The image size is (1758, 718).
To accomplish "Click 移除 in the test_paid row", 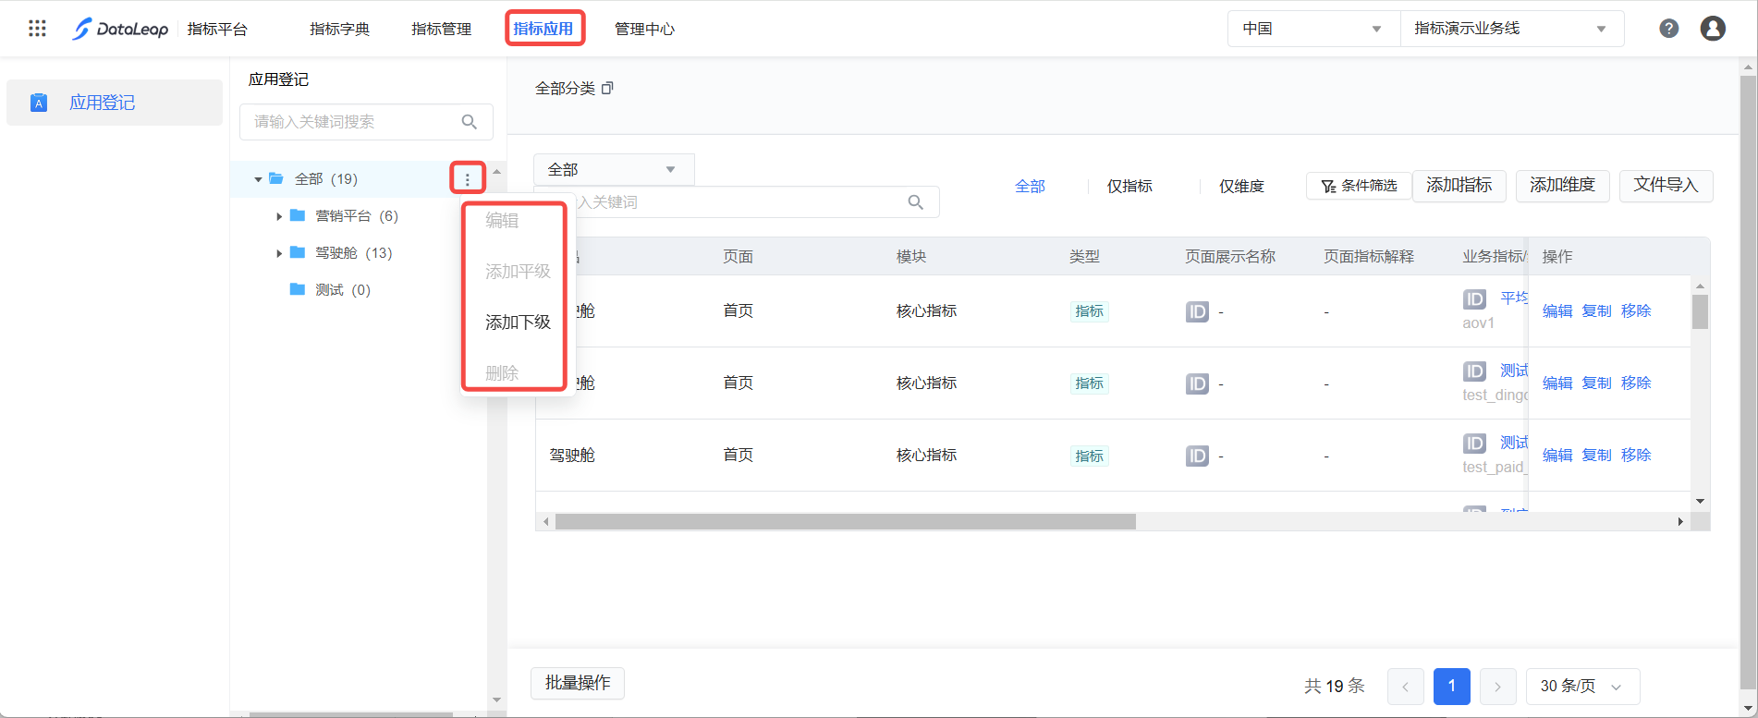I will click(x=1636, y=456).
